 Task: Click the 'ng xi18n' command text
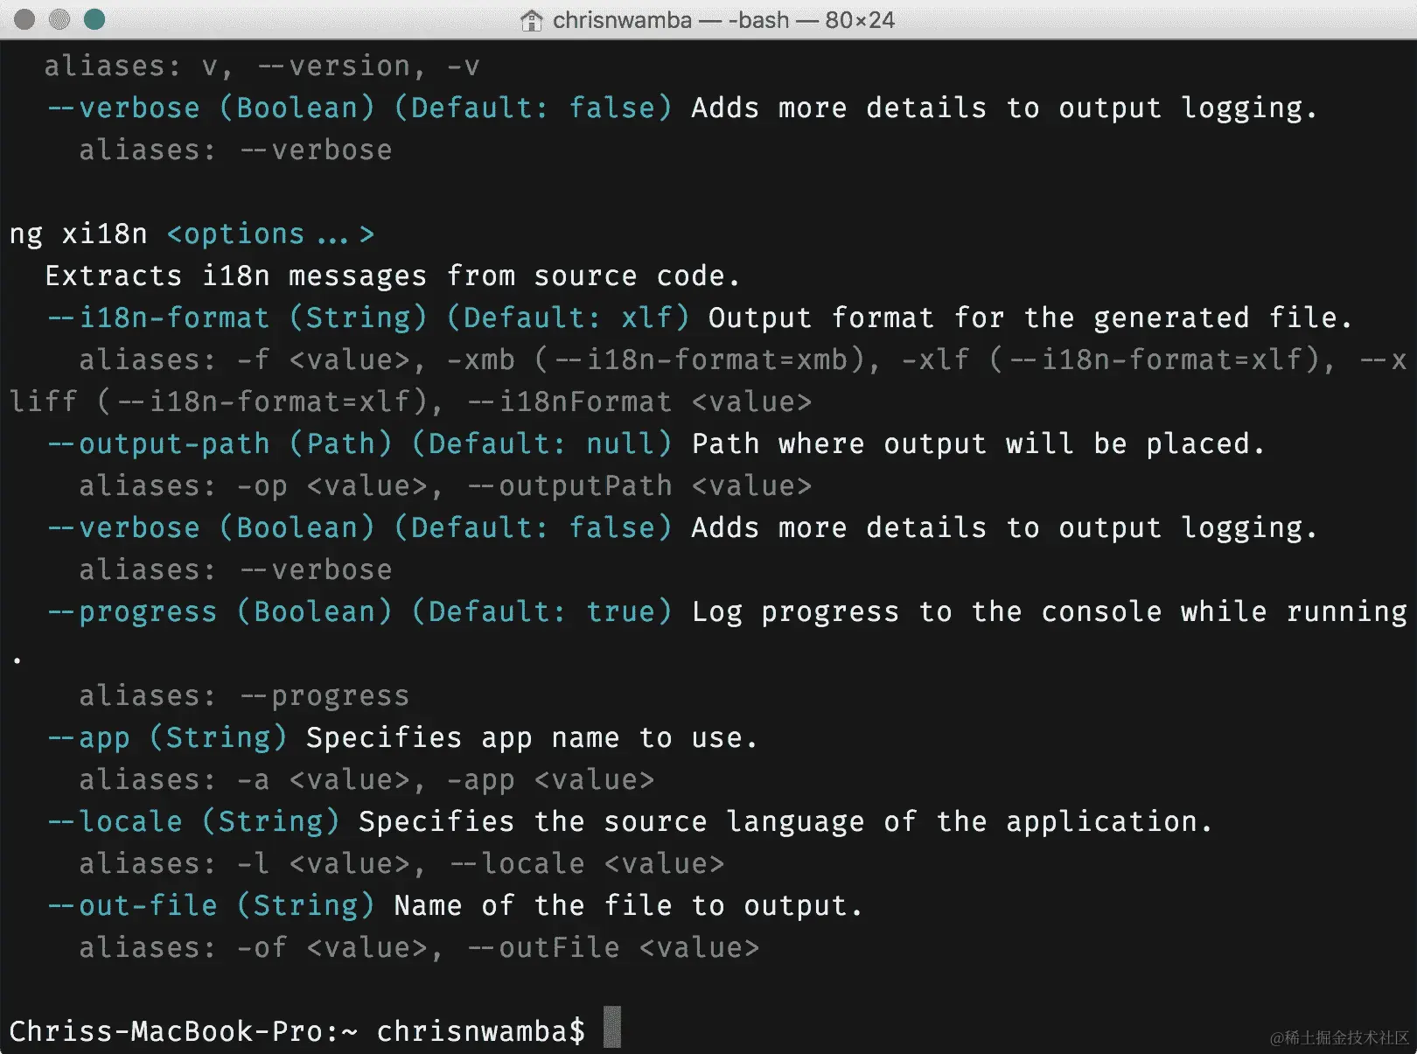pyautogui.click(x=78, y=234)
